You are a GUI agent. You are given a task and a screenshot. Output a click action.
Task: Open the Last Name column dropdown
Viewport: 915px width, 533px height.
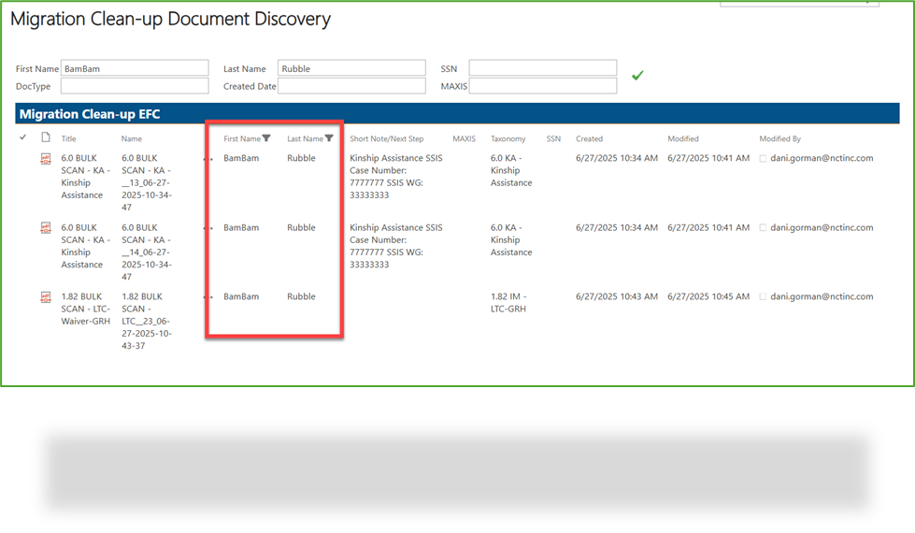305,139
